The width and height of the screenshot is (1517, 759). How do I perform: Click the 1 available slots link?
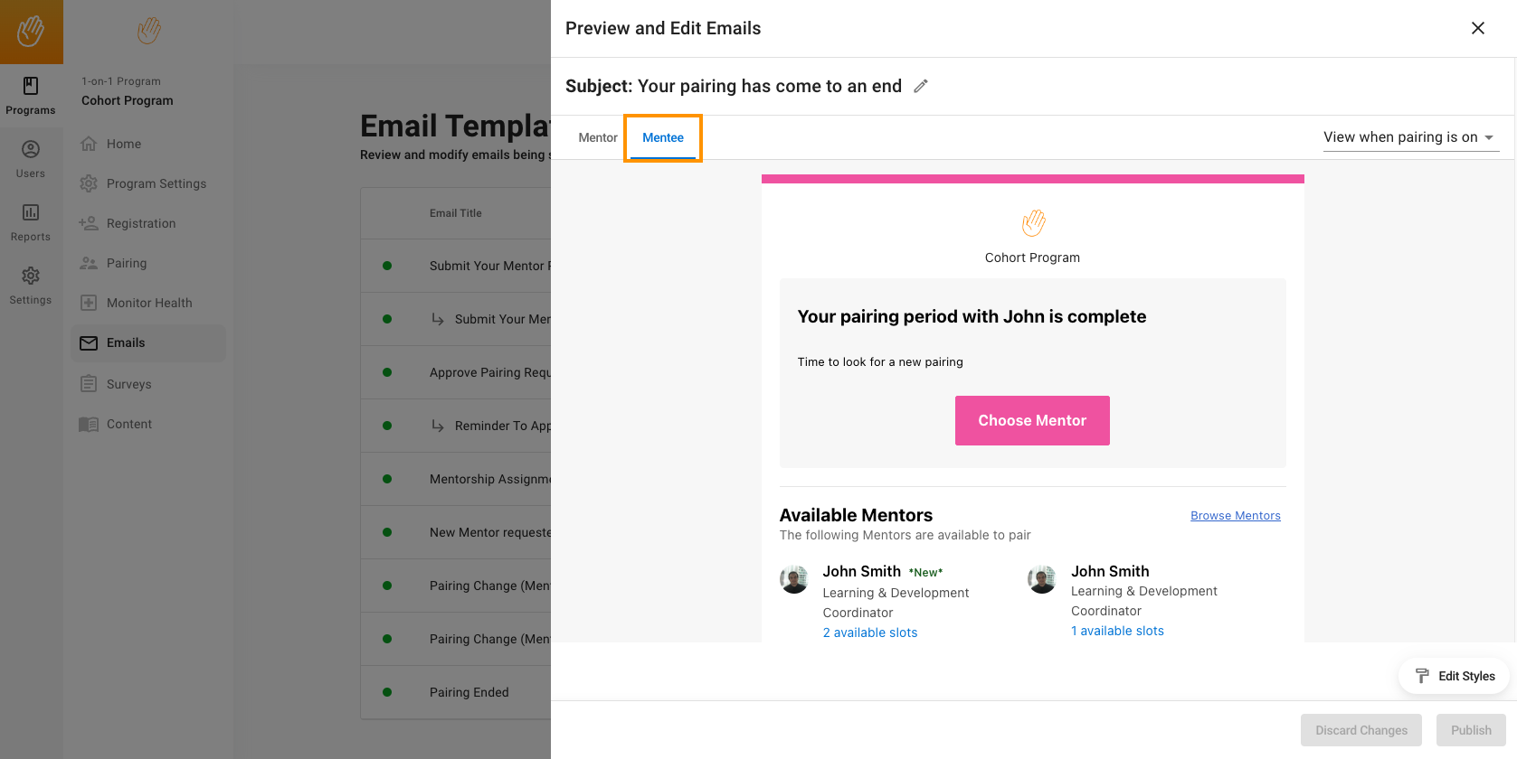[1117, 631]
